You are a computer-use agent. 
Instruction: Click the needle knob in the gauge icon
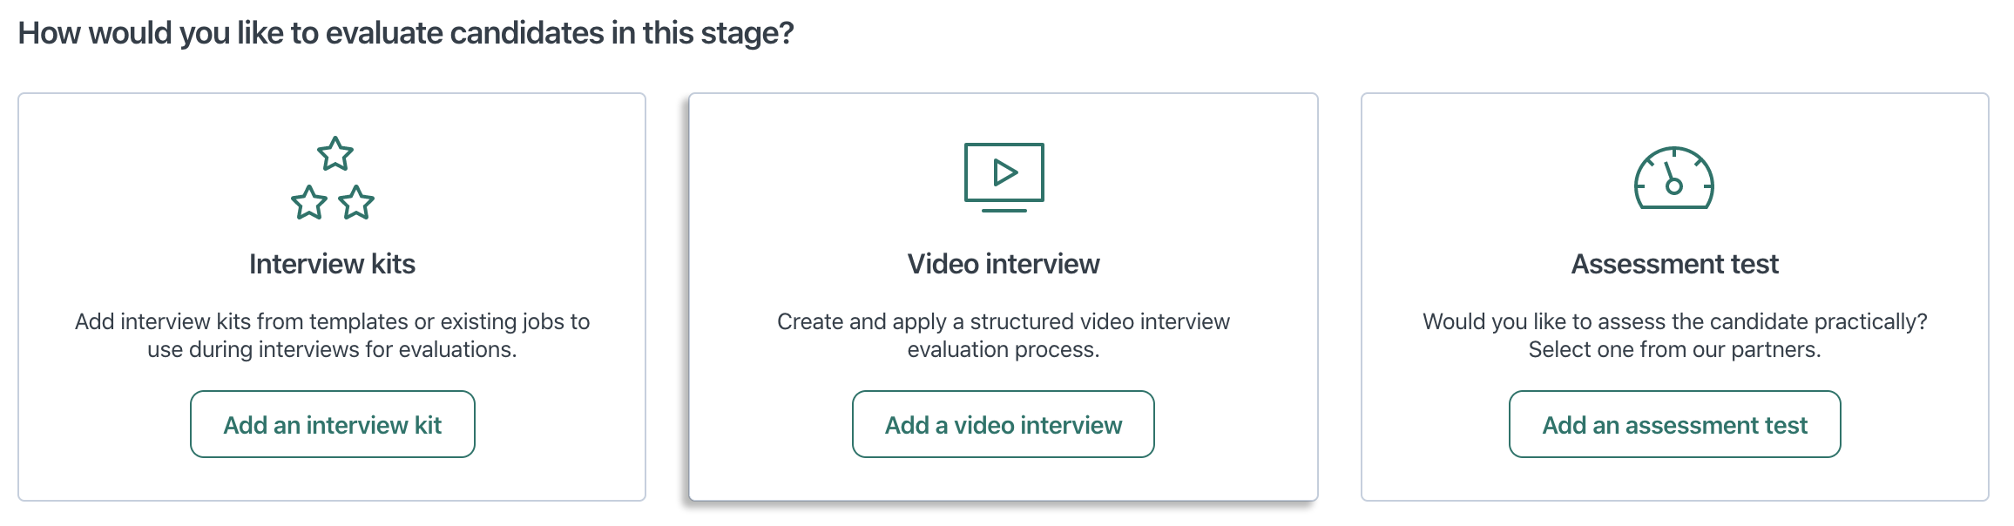1674,186
